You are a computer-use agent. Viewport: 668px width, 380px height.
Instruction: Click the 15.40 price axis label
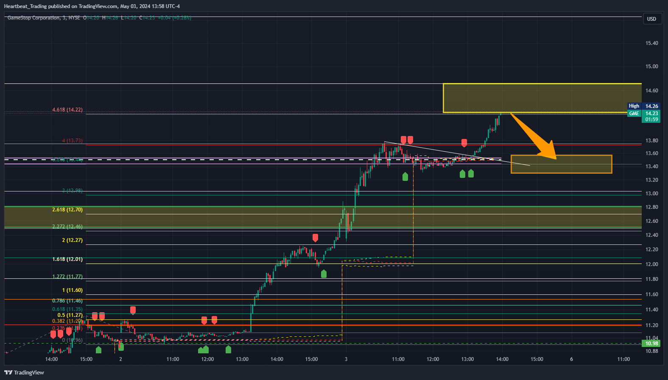[651, 43]
